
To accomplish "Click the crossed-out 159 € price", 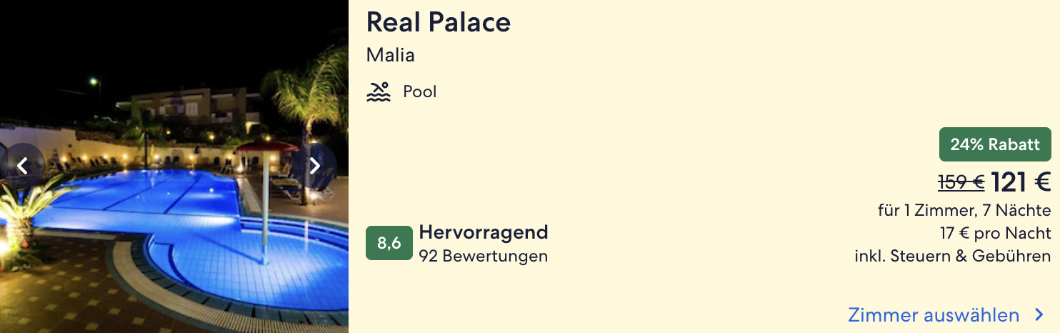I will point(961,183).
